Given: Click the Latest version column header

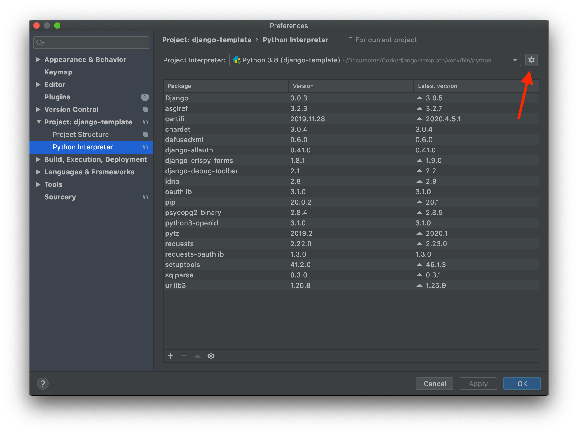Looking at the screenshot, I should (438, 86).
